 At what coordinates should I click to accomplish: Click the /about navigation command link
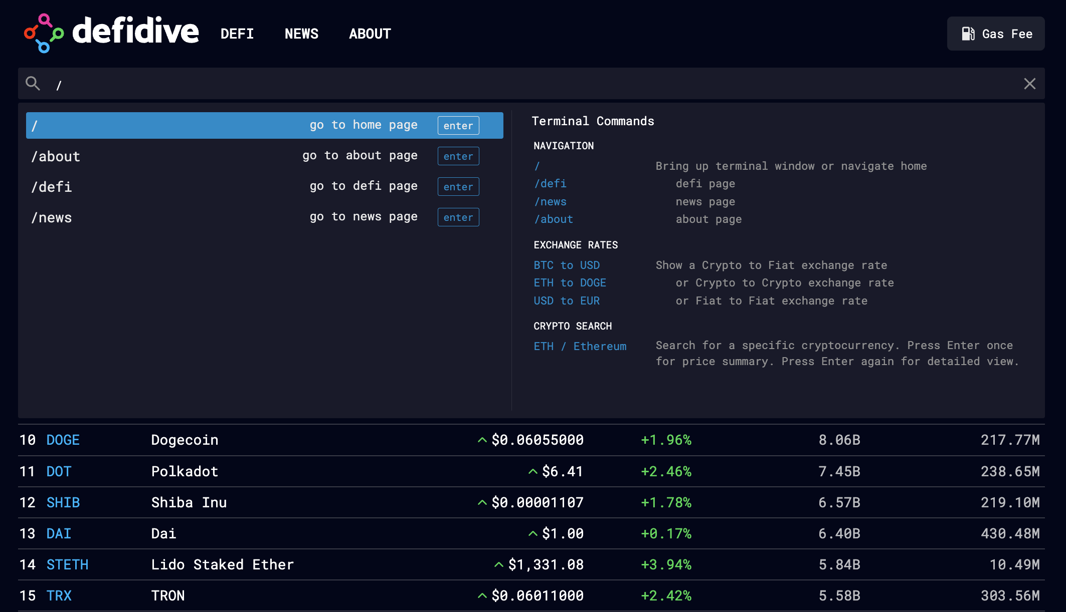[x=554, y=219]
